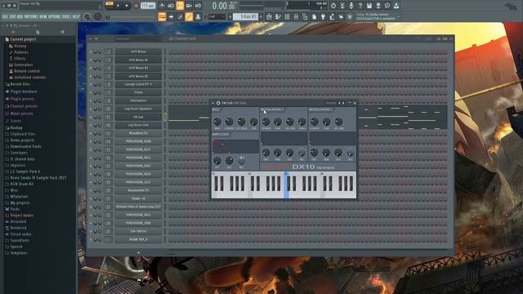Open Patterns in the browser
The height and width of the screenshot is (294, 523).
tap(21, 52)
